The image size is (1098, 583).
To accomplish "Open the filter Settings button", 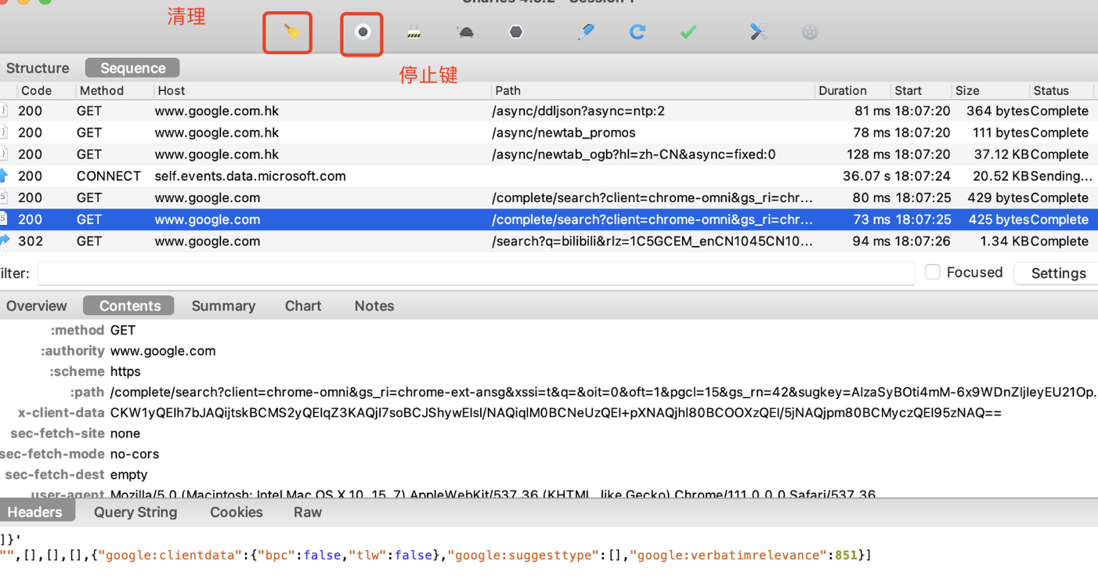I will click(x=1058, y=273).
